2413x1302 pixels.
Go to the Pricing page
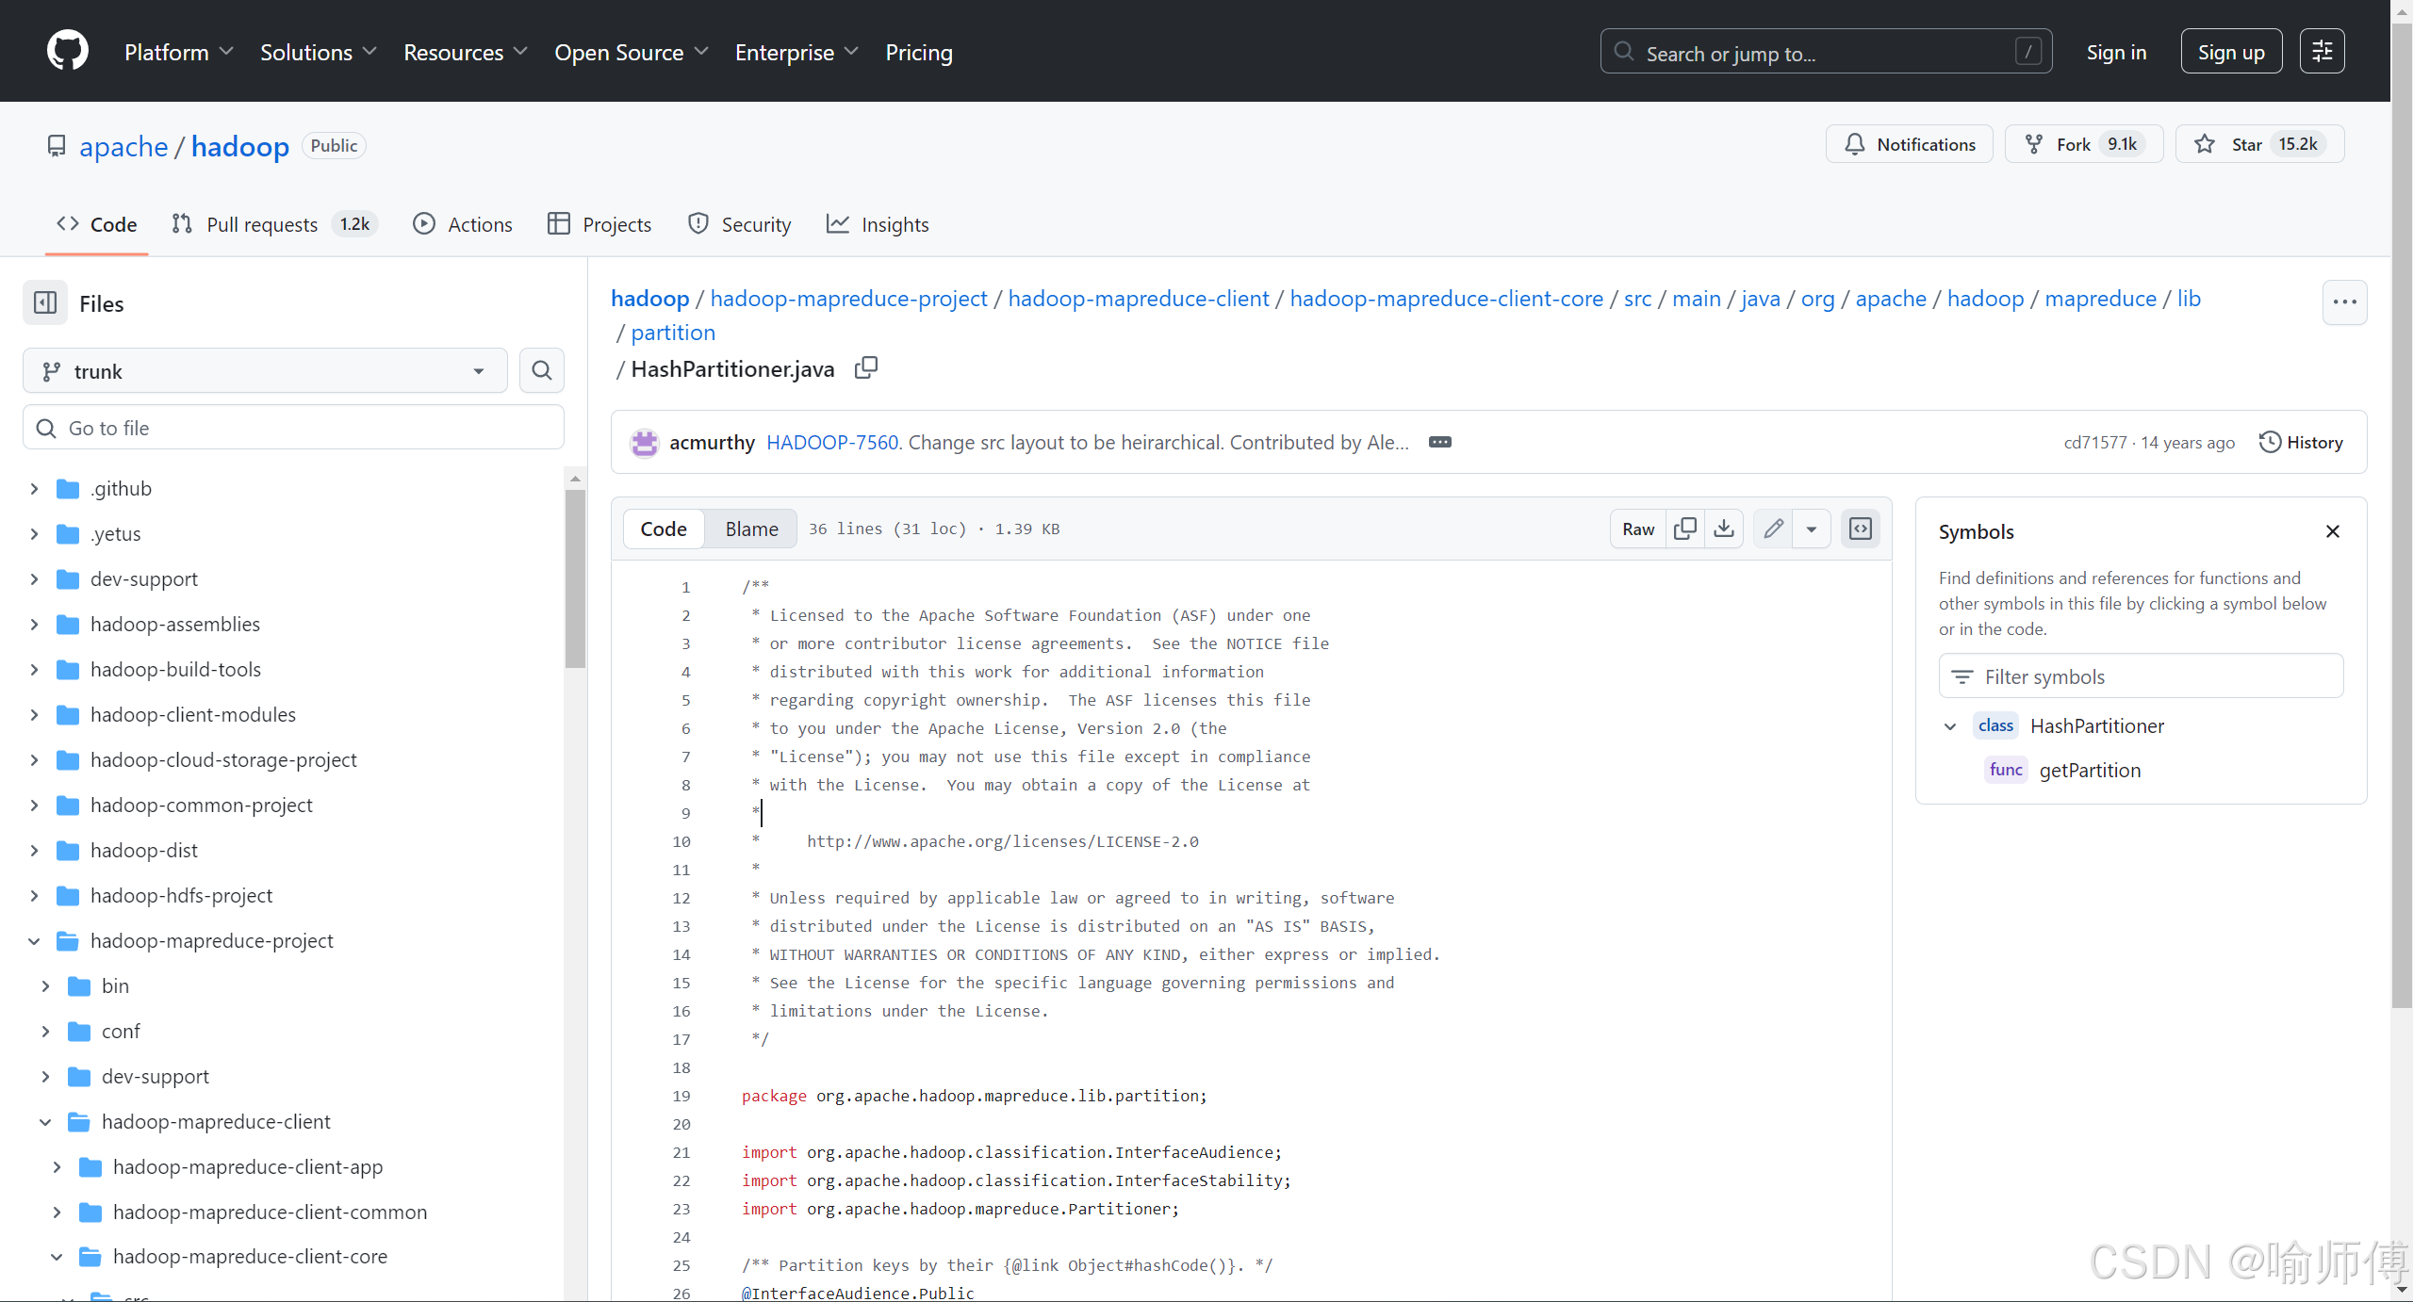click(x=918, y=52)
